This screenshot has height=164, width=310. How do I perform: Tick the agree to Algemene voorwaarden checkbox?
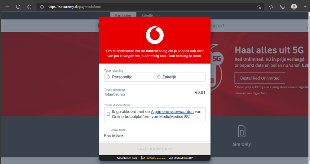click(108, 114)
